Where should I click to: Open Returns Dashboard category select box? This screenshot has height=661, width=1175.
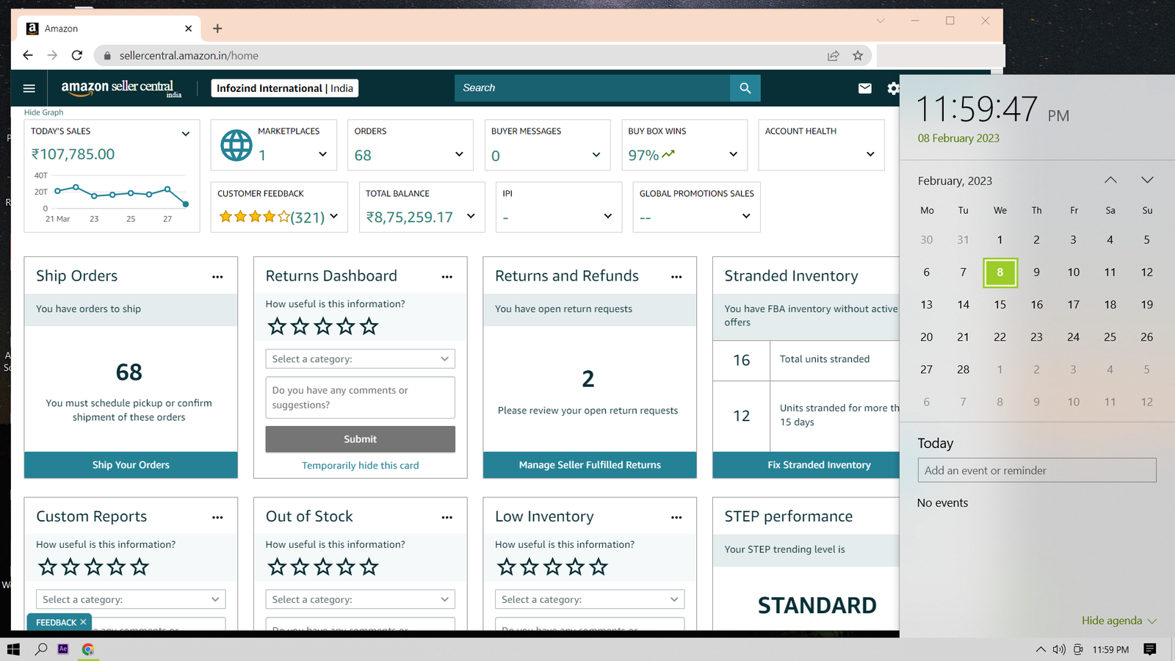click(360, 359)
